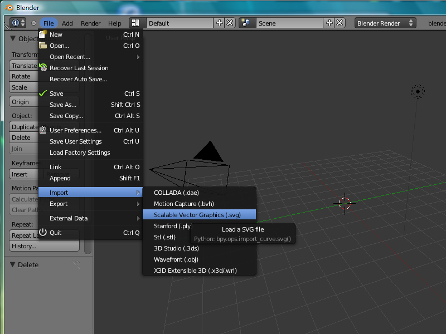Choose Save Copy... entry

click(90, 116)
